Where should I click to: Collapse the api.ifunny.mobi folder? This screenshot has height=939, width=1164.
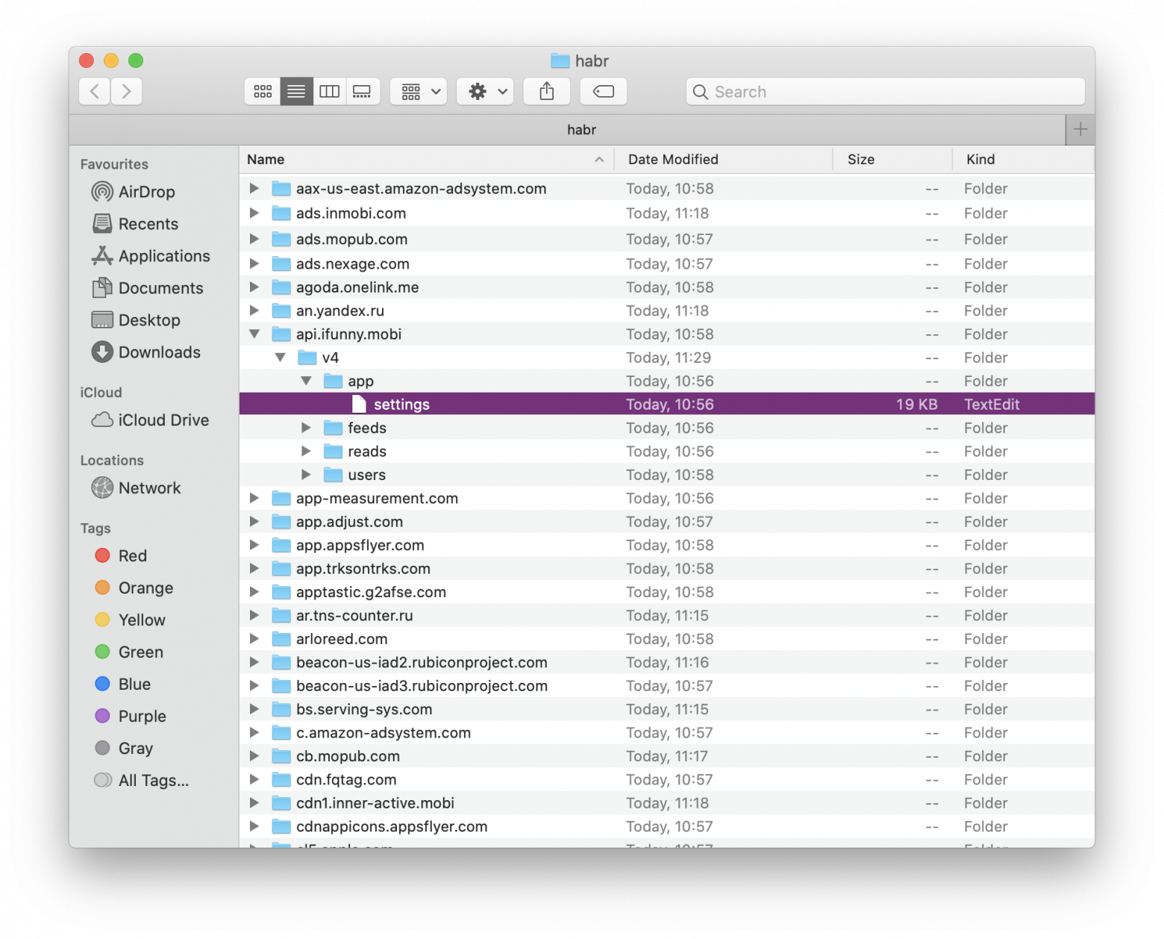point(254,334)
